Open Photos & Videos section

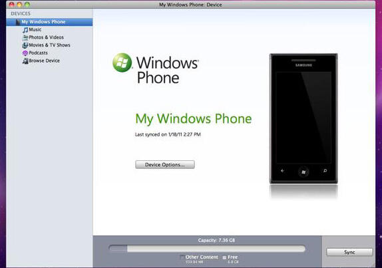click(47, 37)
